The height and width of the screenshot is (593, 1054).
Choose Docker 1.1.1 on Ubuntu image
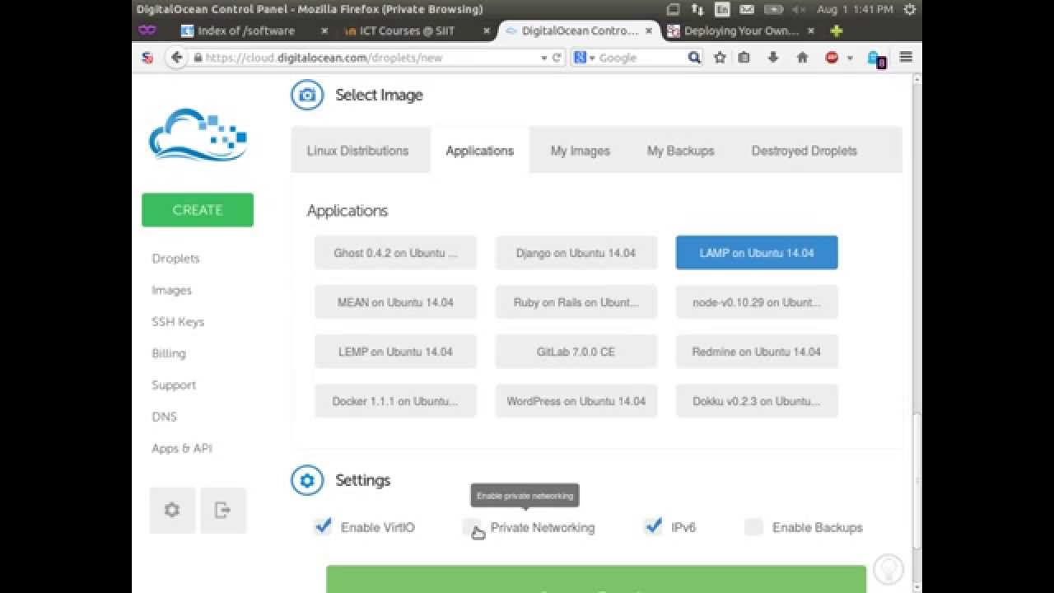tap(395, 401)
